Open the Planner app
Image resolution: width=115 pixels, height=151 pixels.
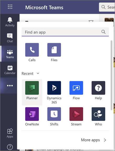pos(32,92)
